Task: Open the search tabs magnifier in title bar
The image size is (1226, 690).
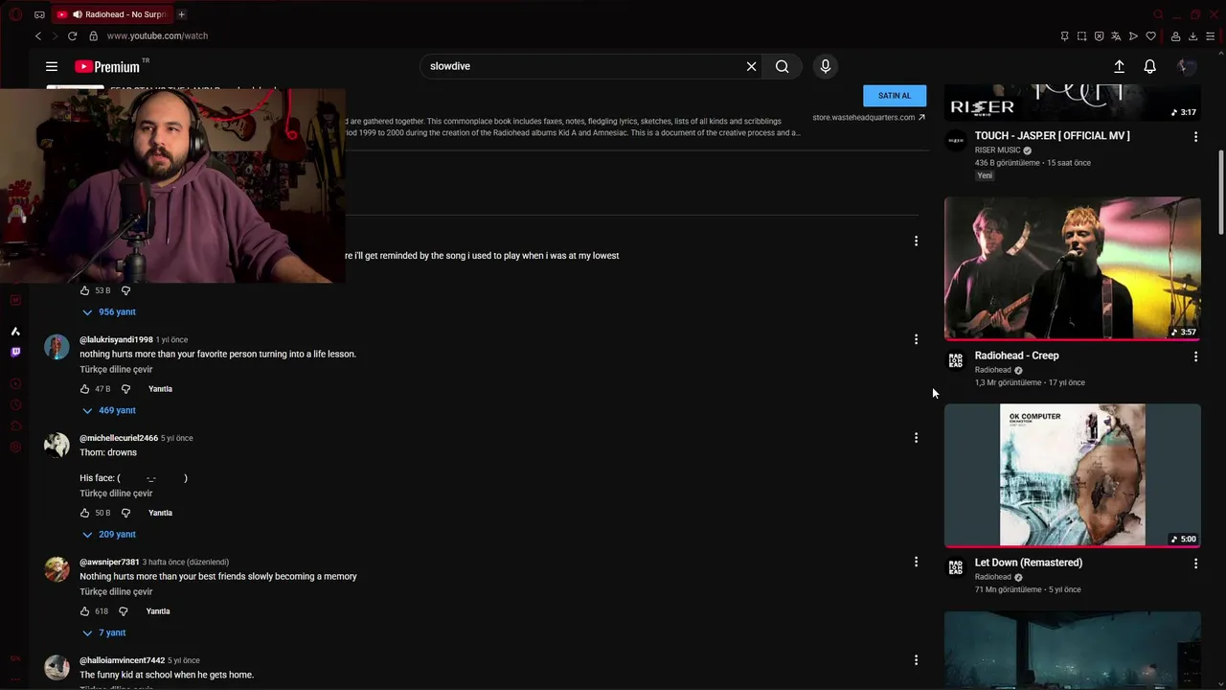Action: tap(1158, 14)
